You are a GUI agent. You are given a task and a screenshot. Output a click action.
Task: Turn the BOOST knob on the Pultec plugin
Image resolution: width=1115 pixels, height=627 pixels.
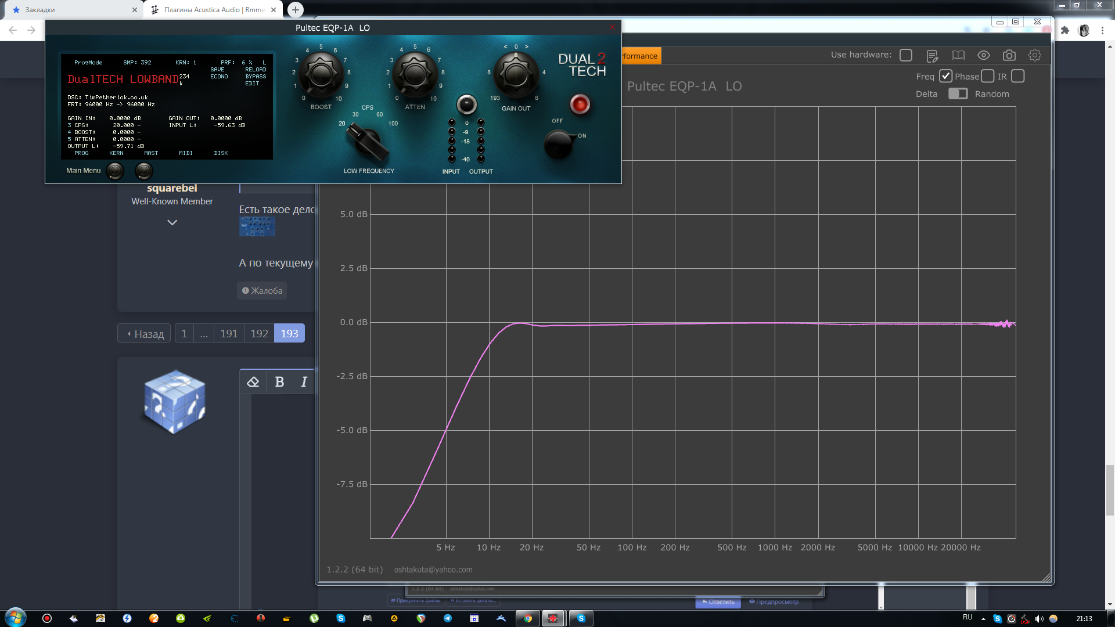(x=321, y=74)
